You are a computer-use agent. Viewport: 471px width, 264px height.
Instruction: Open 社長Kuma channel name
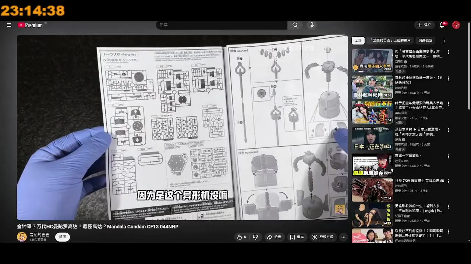tap(401, 161)
